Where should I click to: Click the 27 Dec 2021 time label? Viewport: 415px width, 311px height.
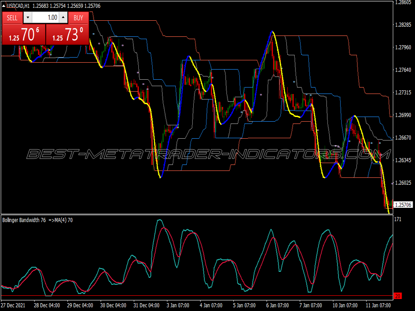pos(13,305)
